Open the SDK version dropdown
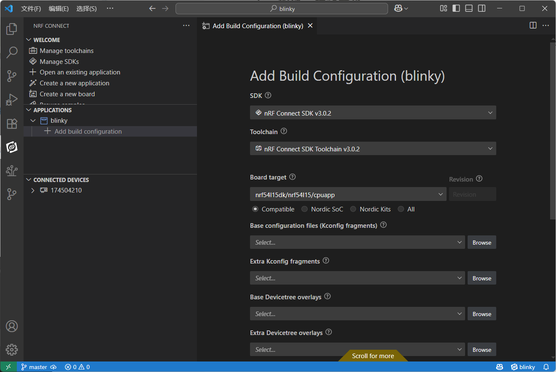The width and height of the screenshot is (556, 372). (x=373, y=113)
